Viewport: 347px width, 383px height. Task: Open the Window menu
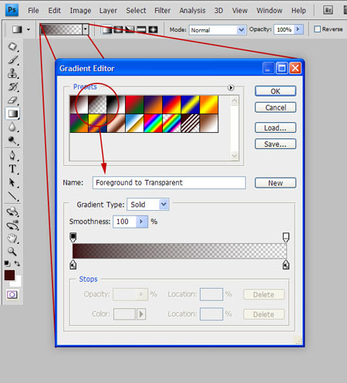pos(269,11)
